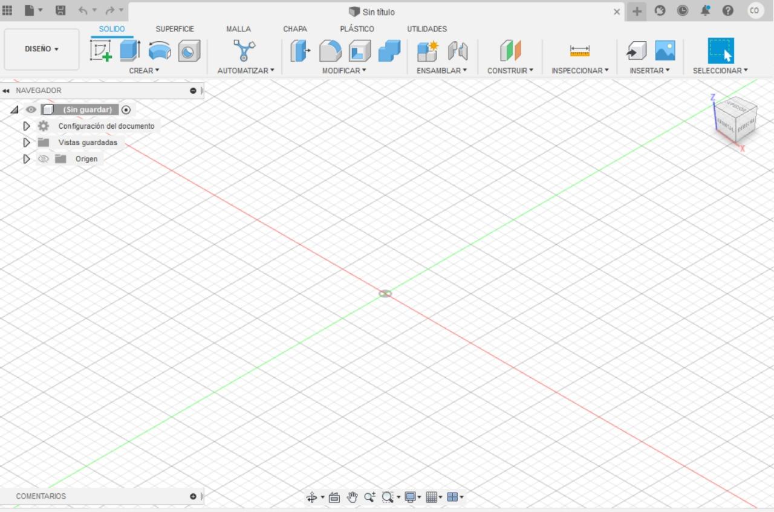The width and height of the screenshot is (774, 512).
Task: Collapse the (Sin guardar) root node
Action: [15, 110]
